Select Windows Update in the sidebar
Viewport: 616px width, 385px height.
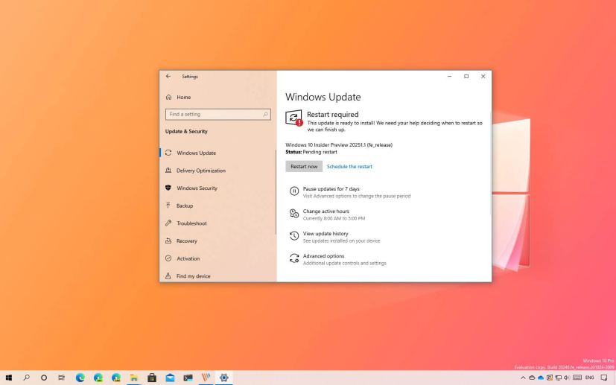pos(196,153)
